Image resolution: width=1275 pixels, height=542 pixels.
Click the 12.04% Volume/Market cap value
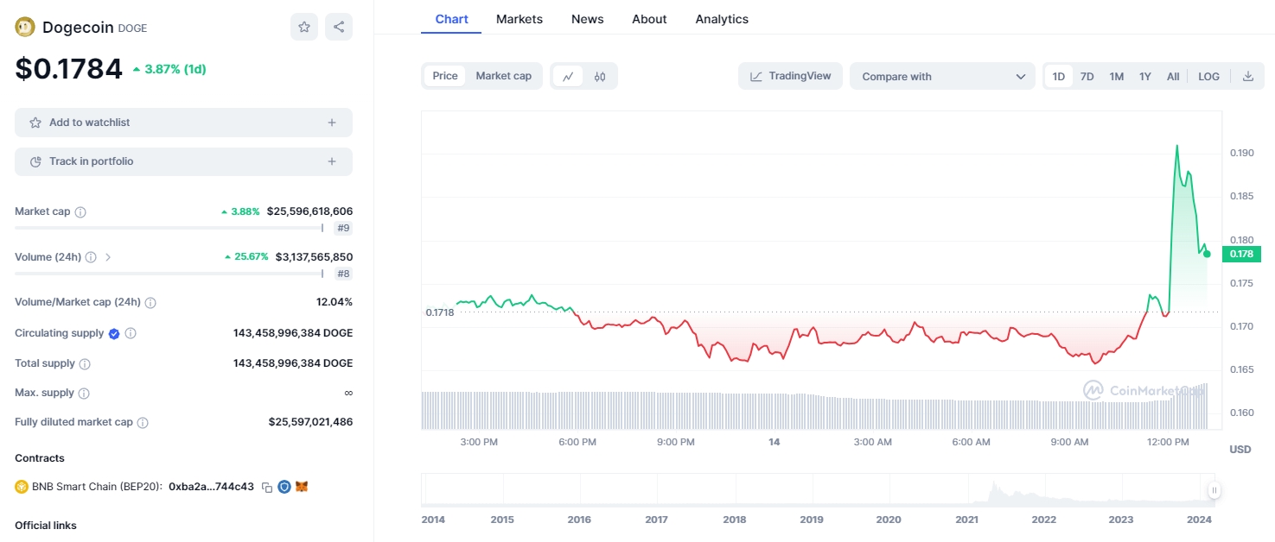335,302
